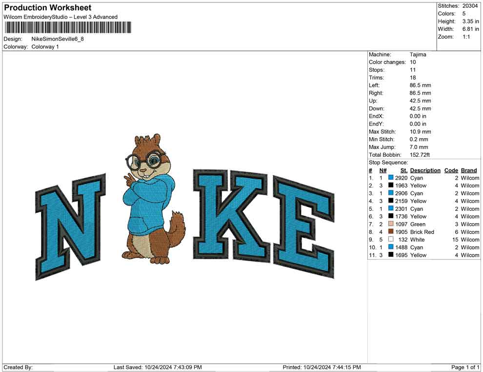Click the Color changes value '10'
483x372 pixels.
point(413,62)
